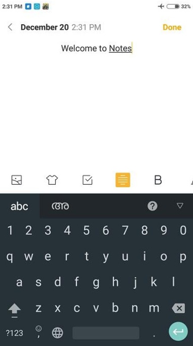Switch keyboard to abc tab

(19, 206)
